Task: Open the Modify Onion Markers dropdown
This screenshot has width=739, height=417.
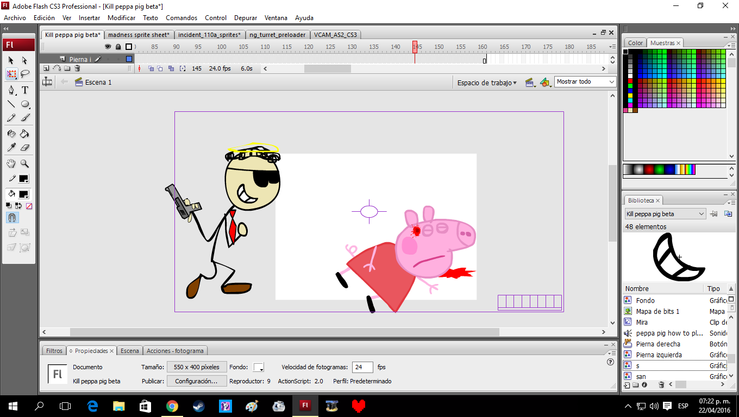Action: click(182, 68)
